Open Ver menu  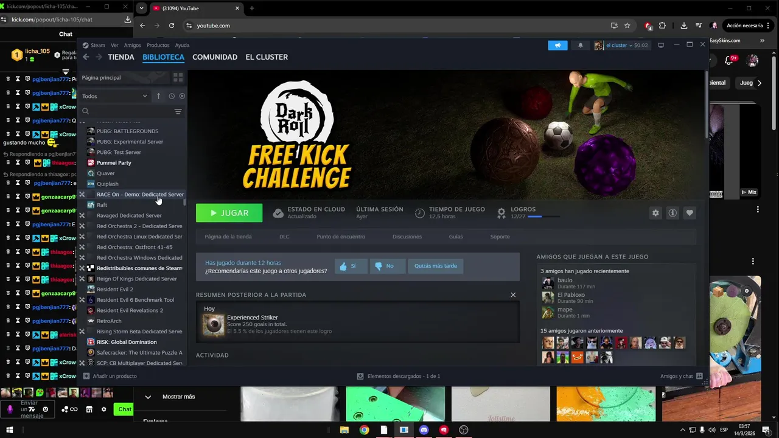(x=114, y=45)
